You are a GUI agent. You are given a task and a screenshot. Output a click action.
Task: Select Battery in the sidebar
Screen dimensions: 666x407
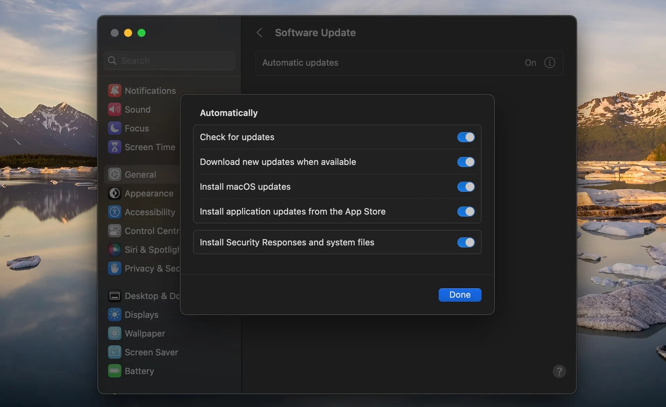click(139, 371)
